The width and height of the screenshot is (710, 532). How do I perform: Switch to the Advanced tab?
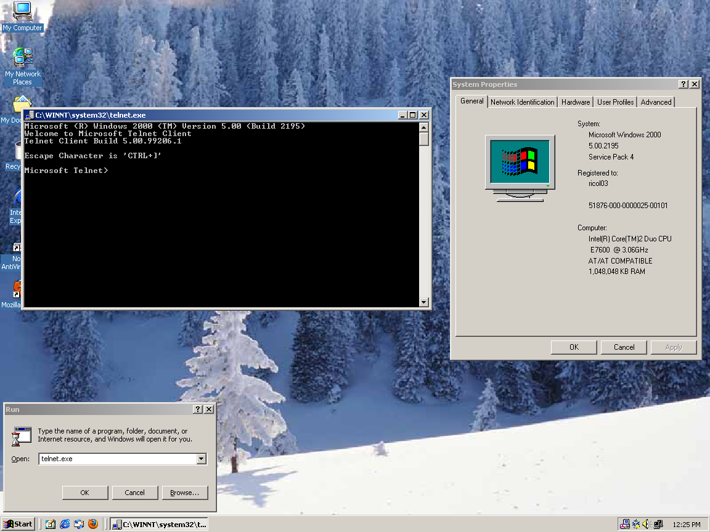click(x=656, y=102)
